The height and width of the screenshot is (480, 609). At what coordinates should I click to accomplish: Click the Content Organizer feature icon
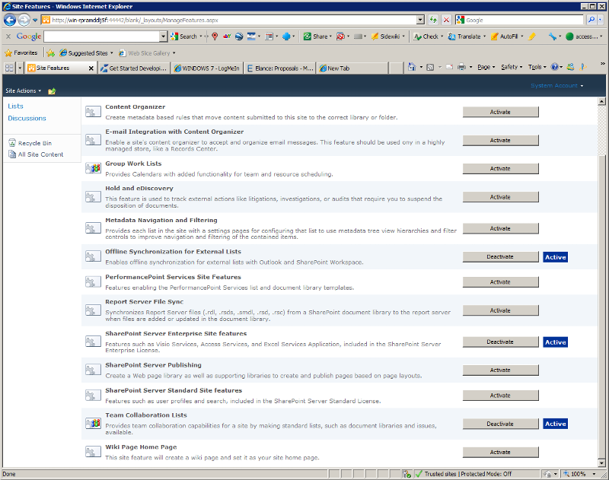pyautogui.click(x=93, y=112)
